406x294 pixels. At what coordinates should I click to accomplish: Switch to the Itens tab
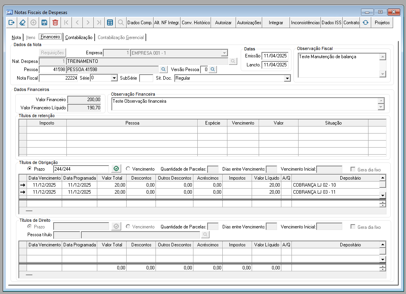[30, 37]
